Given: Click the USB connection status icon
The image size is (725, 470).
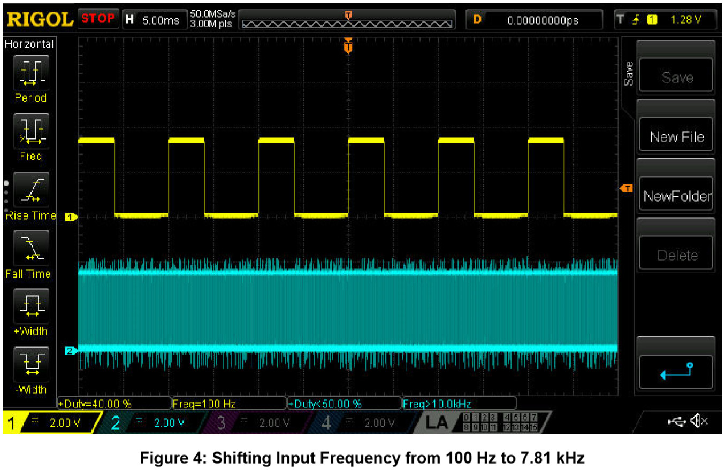Looking at the screenshot, I should (678, 422).
